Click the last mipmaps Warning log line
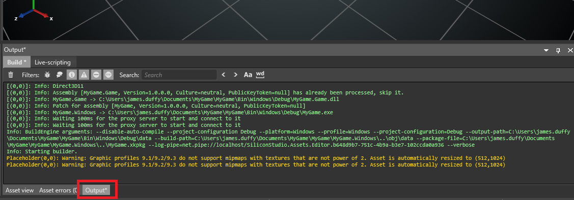Viewport: 574px width, 200px height. click(256, 164)
